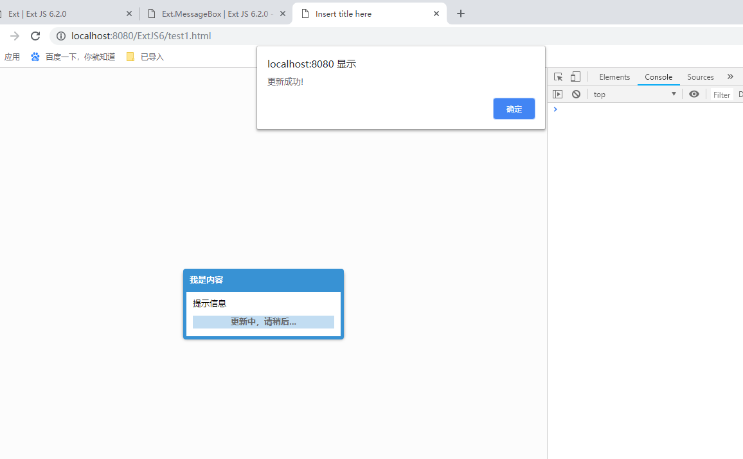Expand the hidden DevTools panels chevron
The width and height of the screenshot is (743, 459).
point(730,76)
